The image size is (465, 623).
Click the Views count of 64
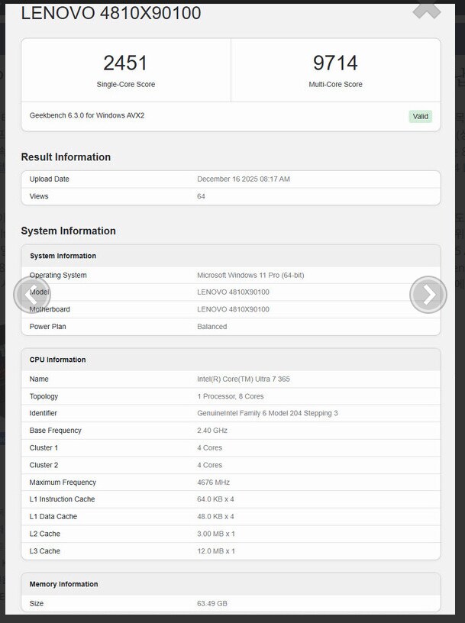click(202, 196)
